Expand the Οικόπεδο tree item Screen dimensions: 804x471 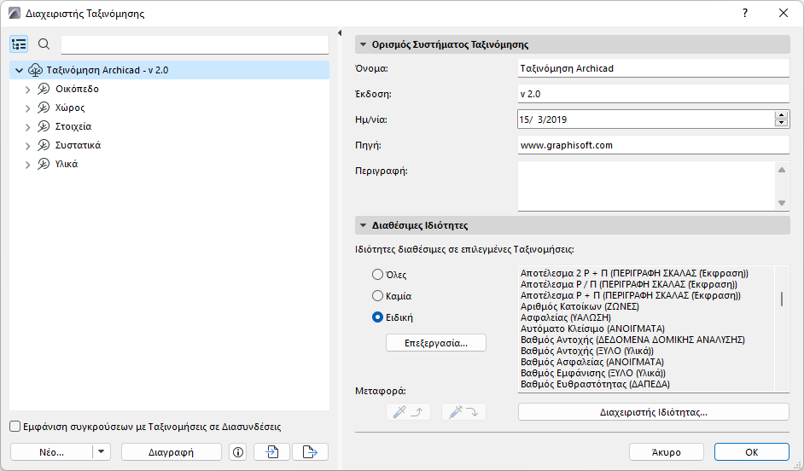point(28,89)
